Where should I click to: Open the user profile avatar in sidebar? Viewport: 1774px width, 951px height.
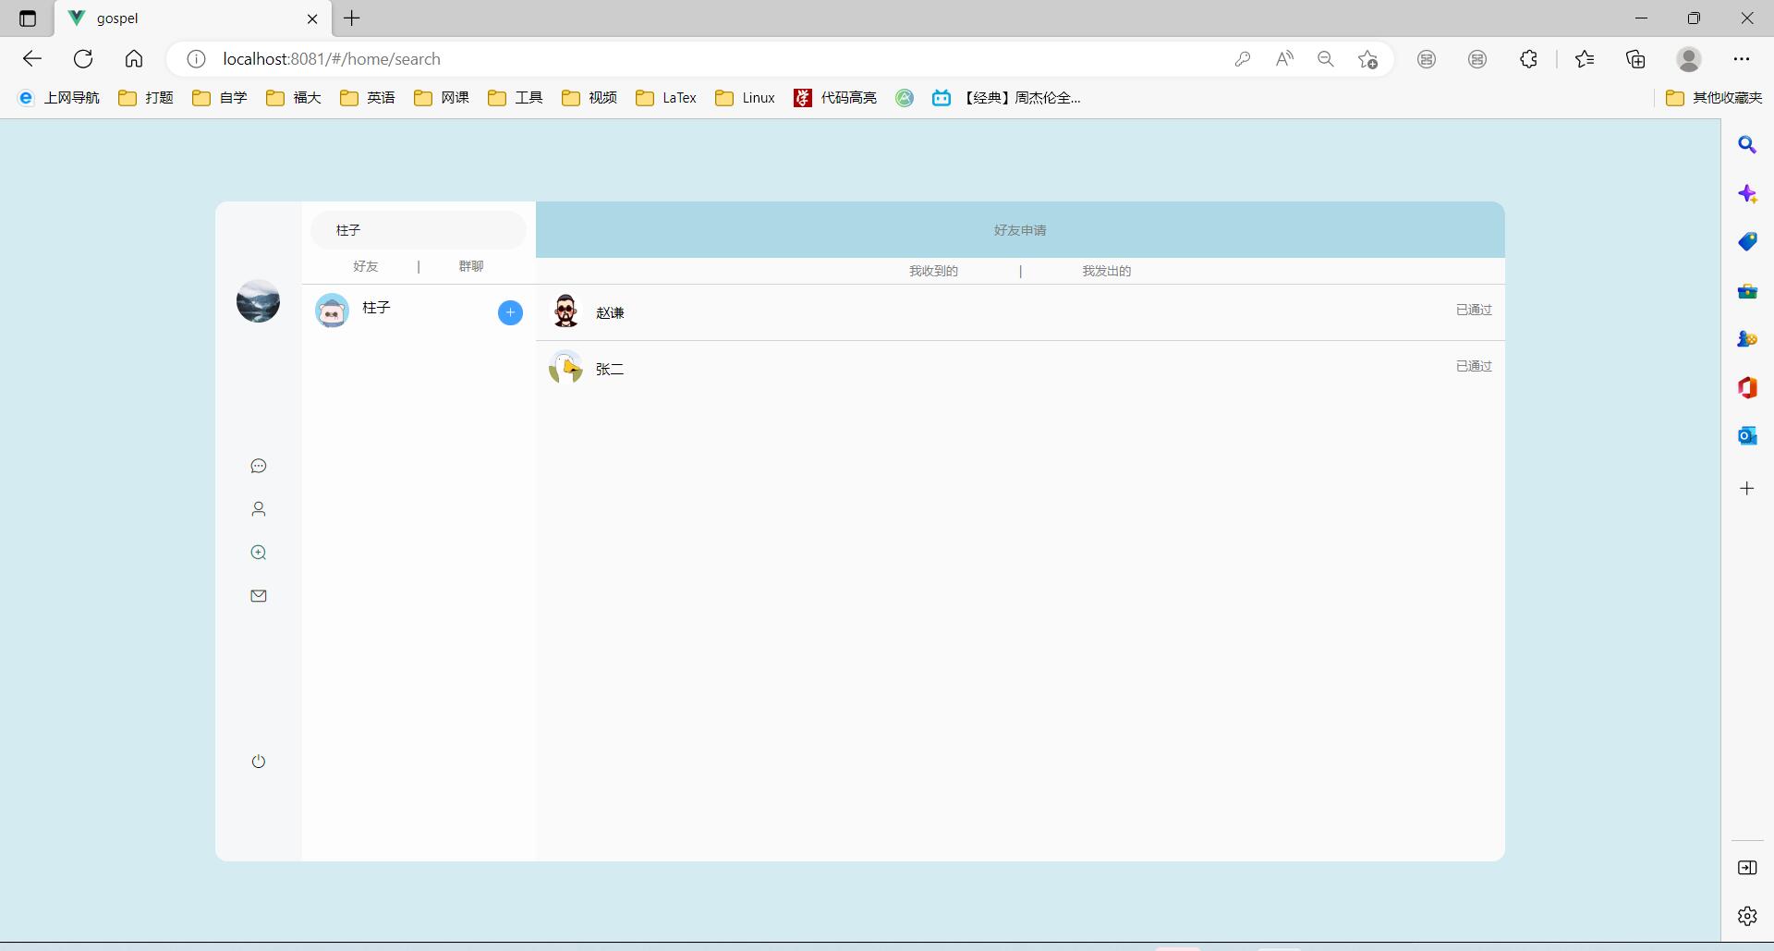point(259,301)
